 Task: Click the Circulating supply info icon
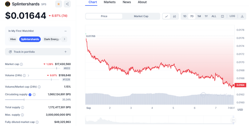pyautogui.click(x=34, y=95)
